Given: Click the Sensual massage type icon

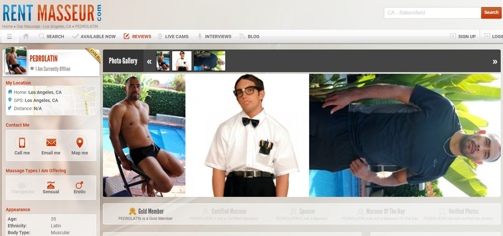Looking at the screenshot, I should pos(51,185).
